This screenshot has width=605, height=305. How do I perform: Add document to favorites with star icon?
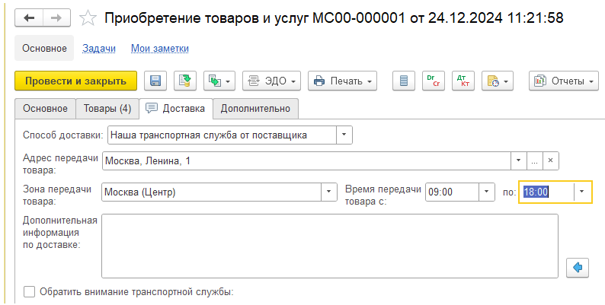pyautogui.click(x=88, y=18)
